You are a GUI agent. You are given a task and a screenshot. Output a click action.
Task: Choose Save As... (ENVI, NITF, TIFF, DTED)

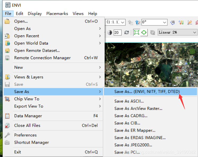150,91
